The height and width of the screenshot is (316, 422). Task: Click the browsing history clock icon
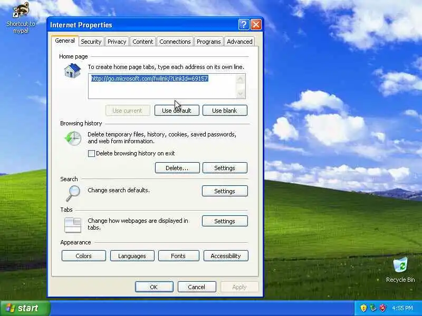pyautogui.click(x=73, y=139)
